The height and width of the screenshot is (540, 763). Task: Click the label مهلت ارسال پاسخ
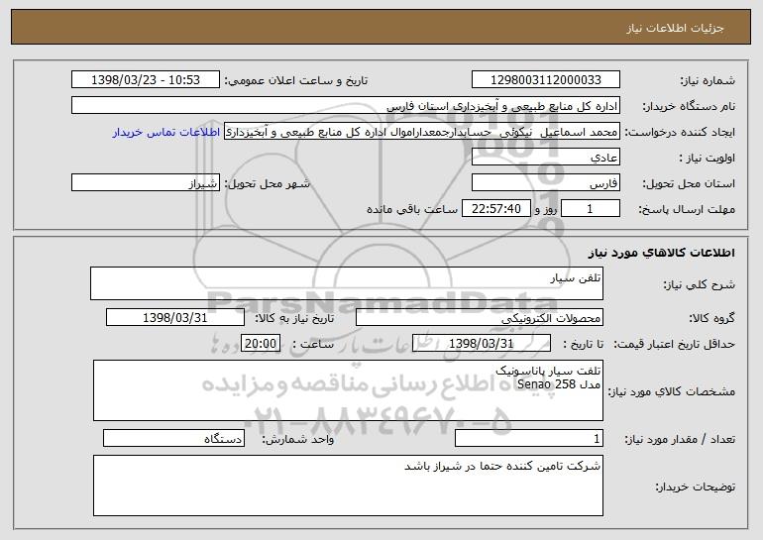(x=687, y=210)
